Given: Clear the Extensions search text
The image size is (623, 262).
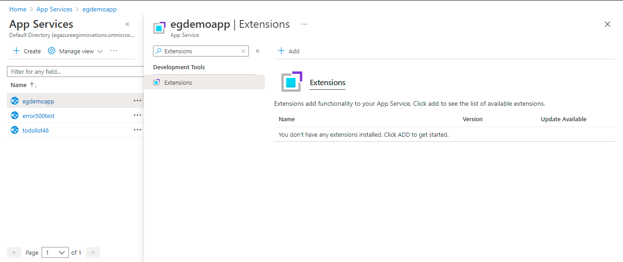Looking at the screenshot, I should pyautogui.click(x=244, y=51).
